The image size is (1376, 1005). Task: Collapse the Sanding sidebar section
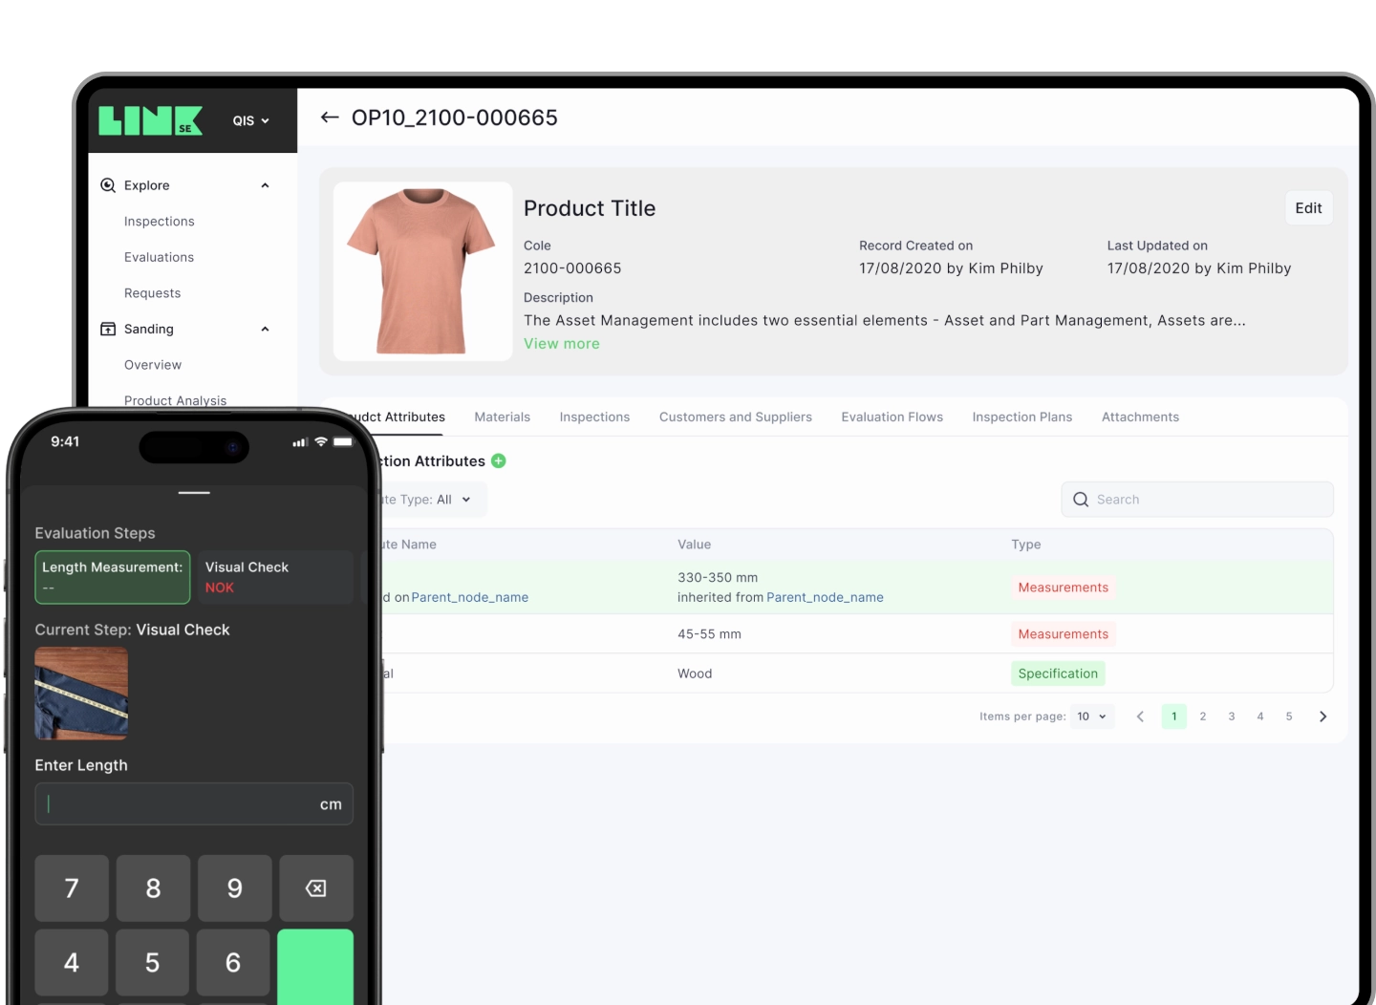(x=265, y=329)
